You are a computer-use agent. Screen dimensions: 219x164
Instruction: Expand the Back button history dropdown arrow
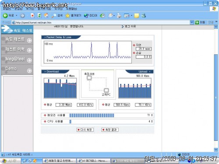point(17,15)
